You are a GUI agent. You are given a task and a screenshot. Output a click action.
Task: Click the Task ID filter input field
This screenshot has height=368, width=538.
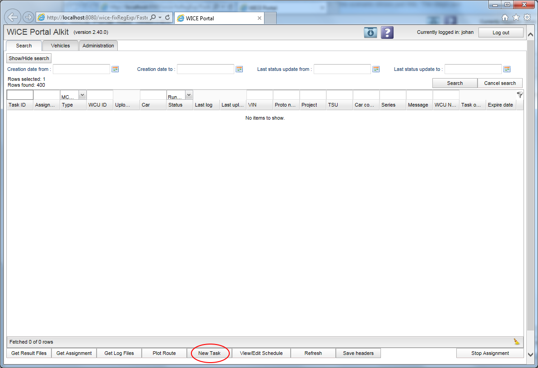[20, 95]
